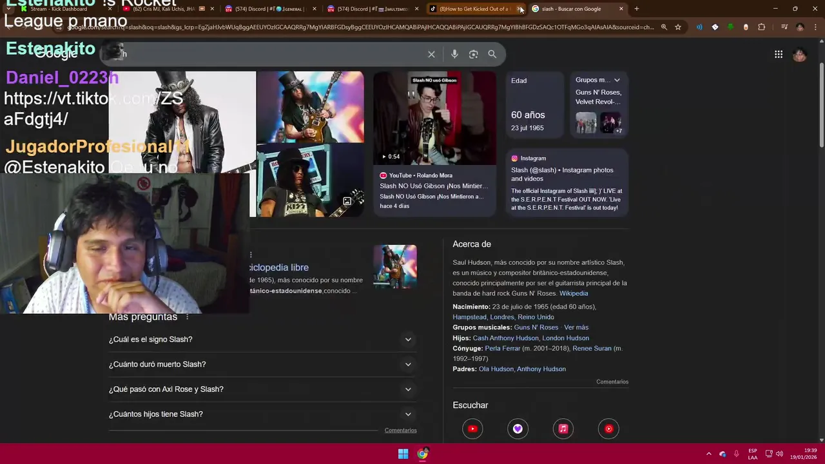Open YouTube Music listen icon

(608, 429)
